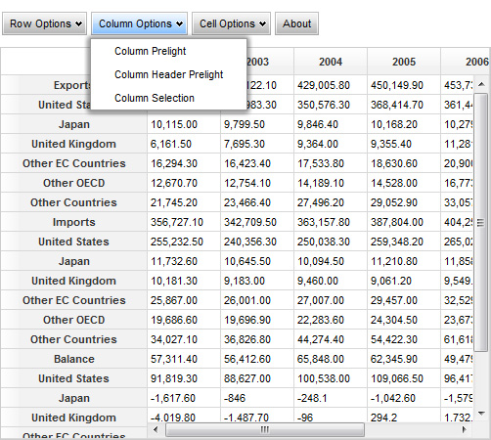Click cell 18,630.60
This screenshot has height=440, width=491.
pos(404,163)
